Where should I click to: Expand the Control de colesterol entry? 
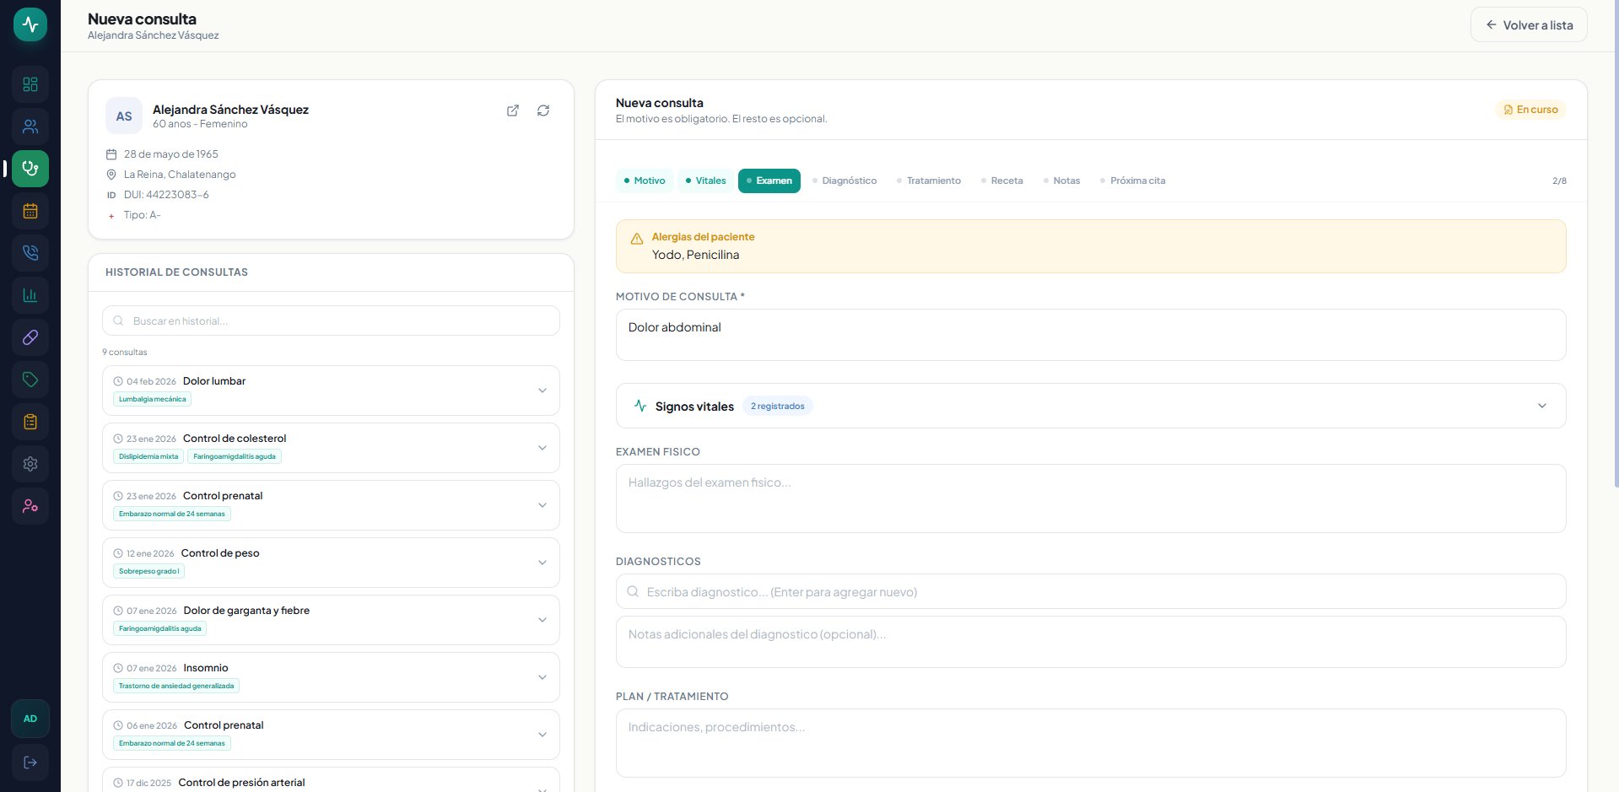[542, 448]
